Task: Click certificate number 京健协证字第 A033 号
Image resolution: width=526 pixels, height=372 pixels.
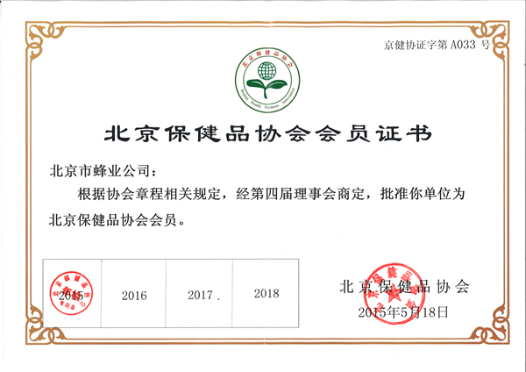Action: 437,45
